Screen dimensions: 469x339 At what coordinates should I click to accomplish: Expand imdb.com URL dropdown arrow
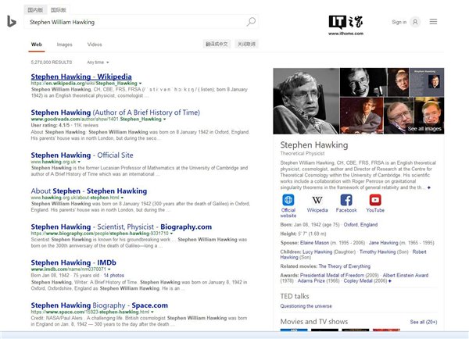pos(109,269)
